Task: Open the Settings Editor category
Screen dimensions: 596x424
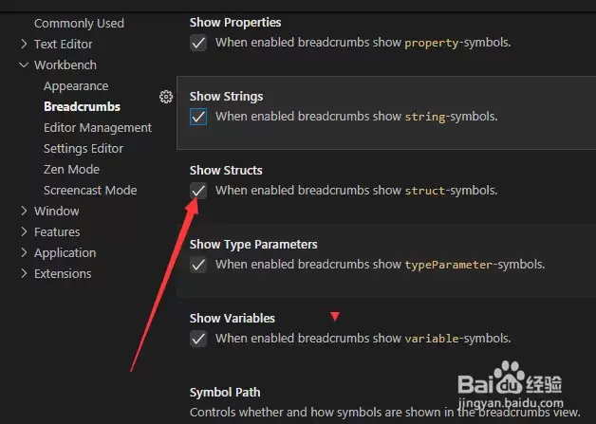Action: [x=84, y=149]
